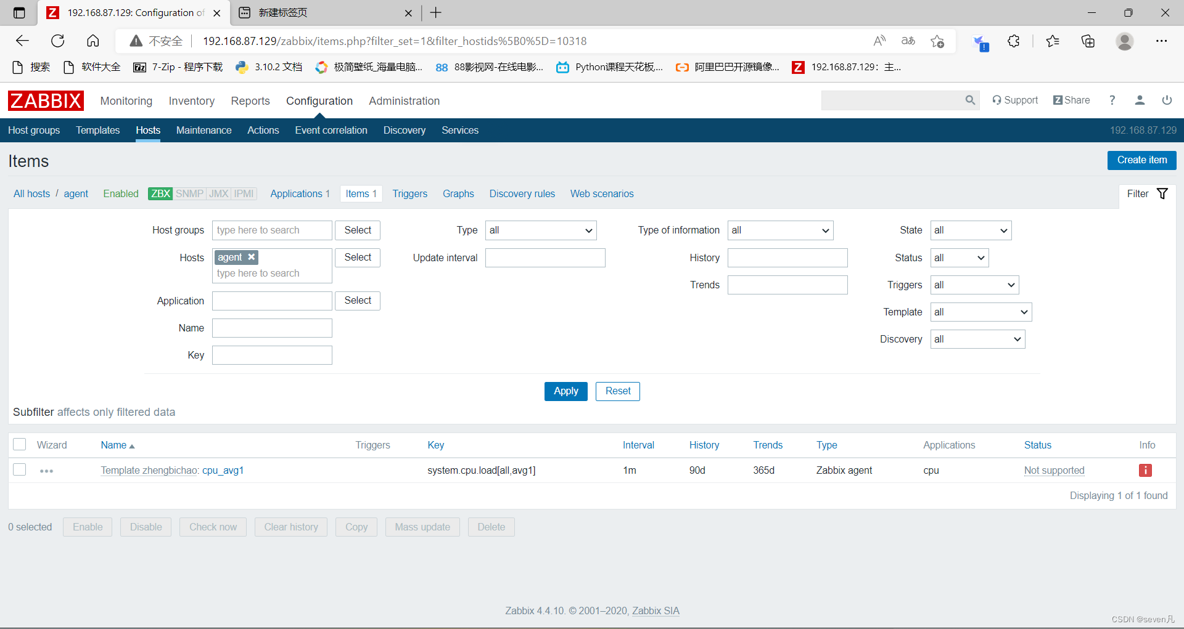Open the wizard three-dots menu for cpu_avg1
This screenshot has width=1184, height=629.
[x=46, y=471]
